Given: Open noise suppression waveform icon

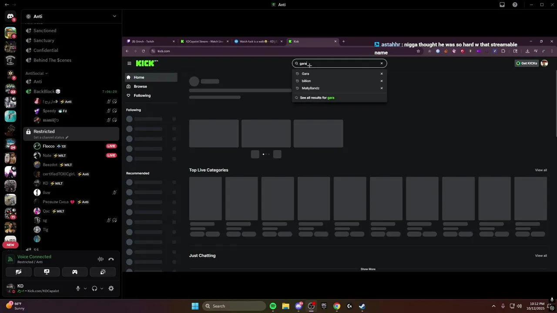Looking at the screenshot, I should (101, 259).
